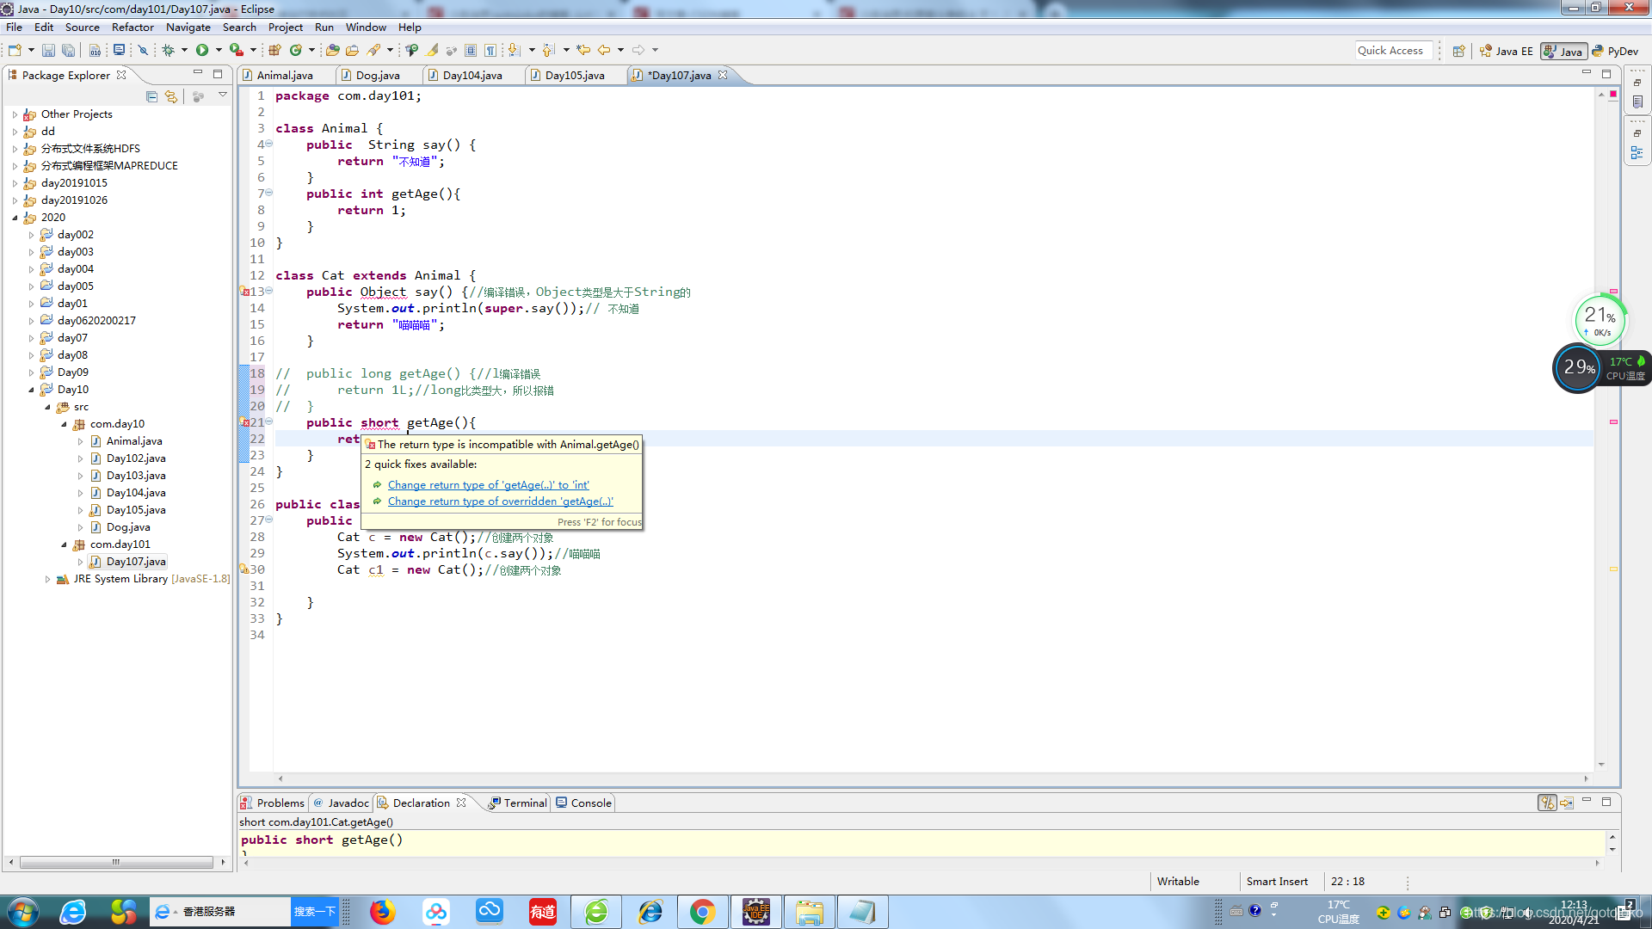The width and height of the screenshot is (1652, 929).
Task: Click the Windows Start button
Action: point(22,912)
